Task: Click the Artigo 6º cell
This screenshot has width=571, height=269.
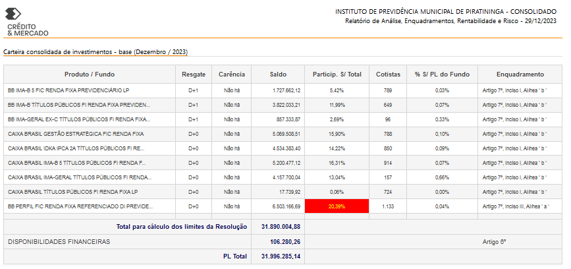Action: click(x=494, y=242)
